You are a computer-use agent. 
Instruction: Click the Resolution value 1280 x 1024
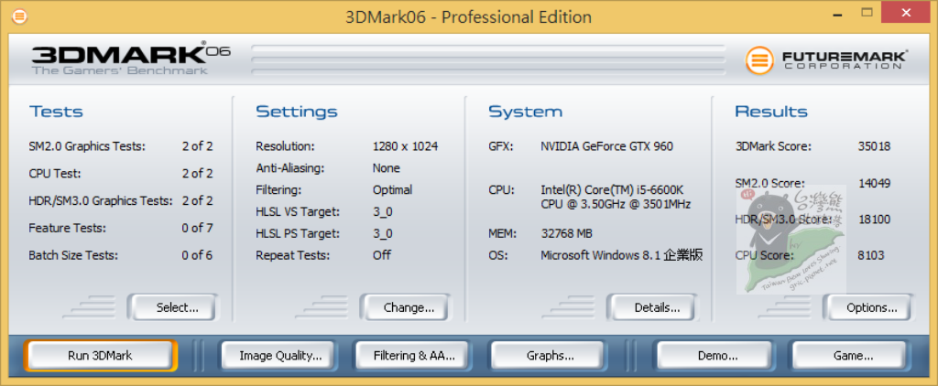tap(405, 146)
